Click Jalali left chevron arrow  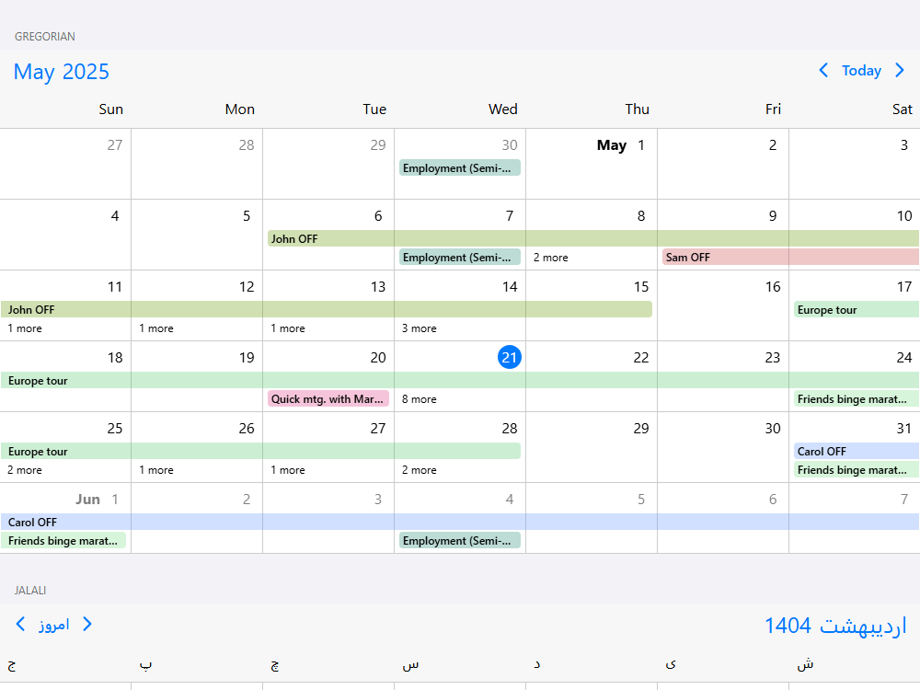click(x=20, y=624)
